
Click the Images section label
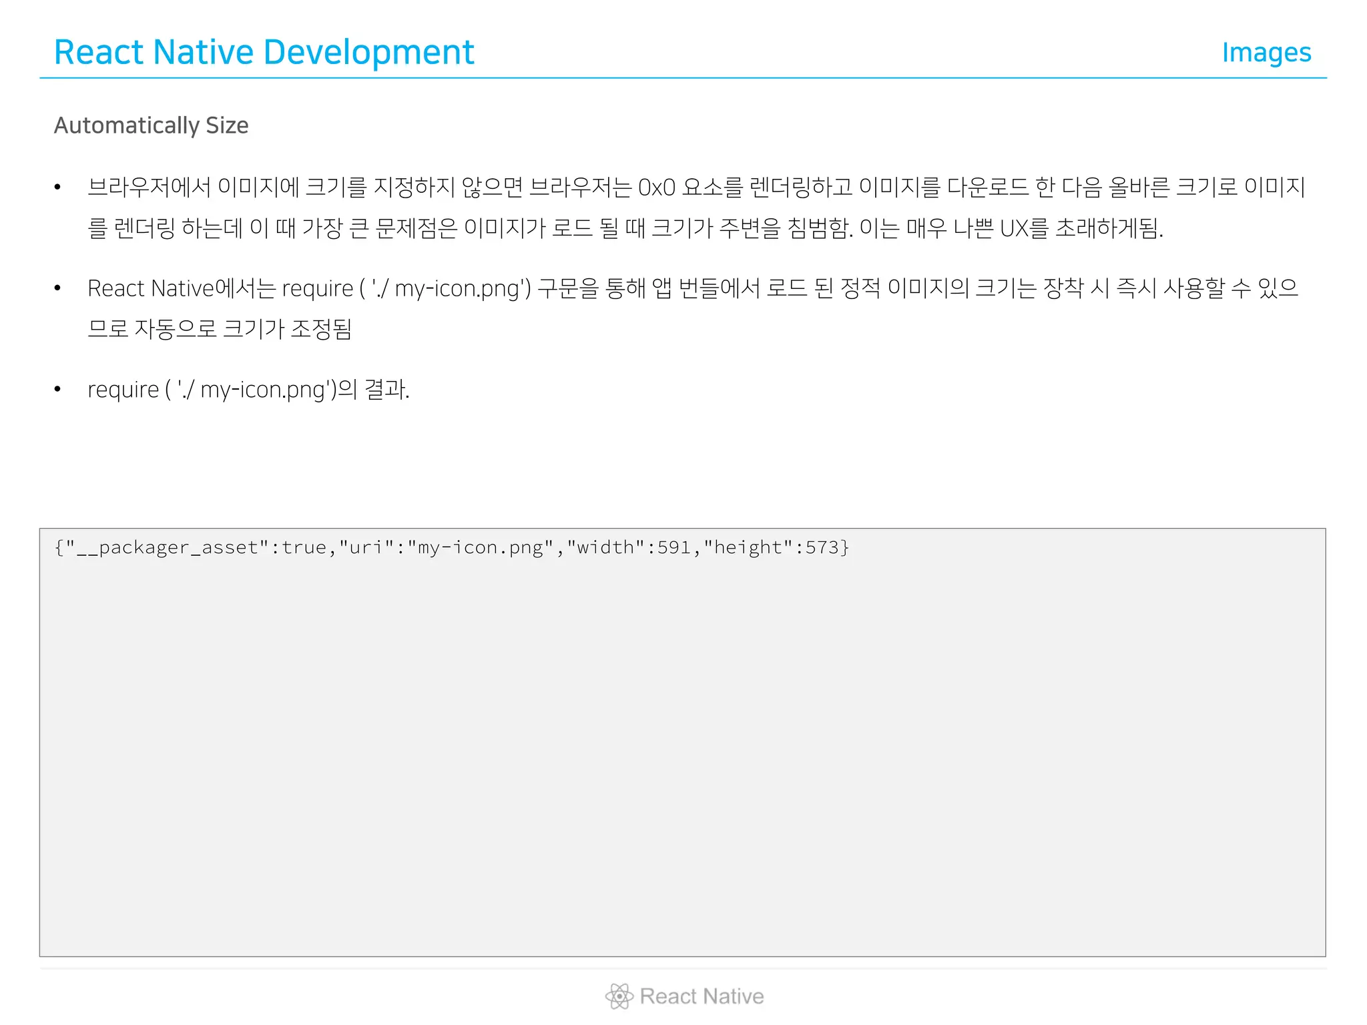pos(1266,53)
